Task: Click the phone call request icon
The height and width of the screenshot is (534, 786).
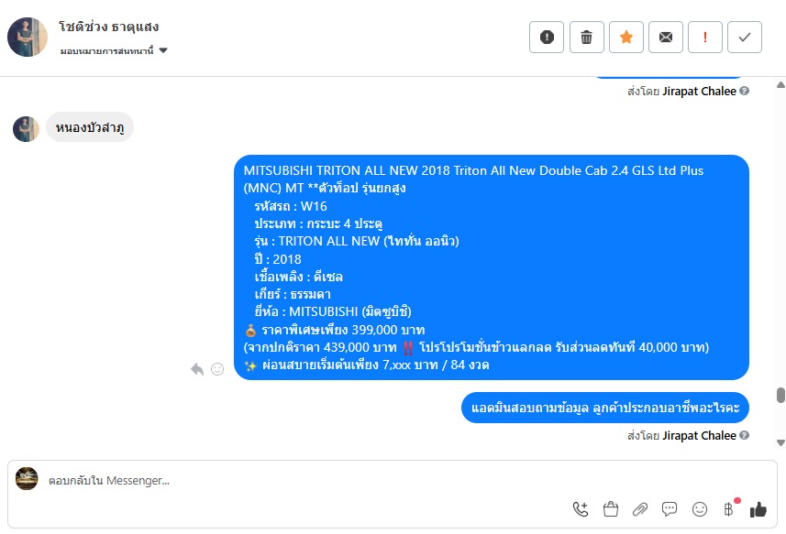Action: click(581, 509)
